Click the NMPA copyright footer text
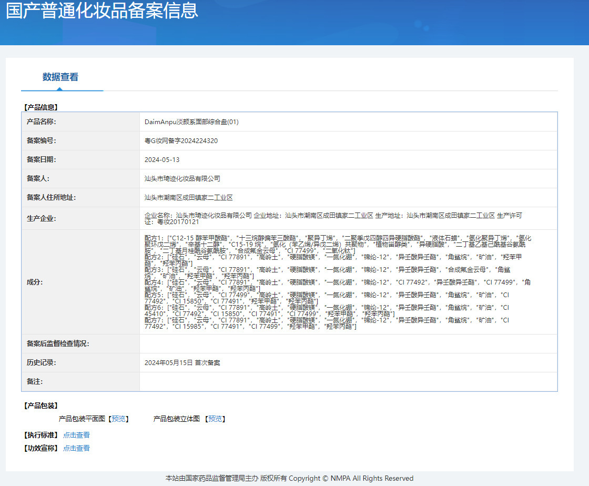This screenshot has width=589, height=486. click(289, 479)
